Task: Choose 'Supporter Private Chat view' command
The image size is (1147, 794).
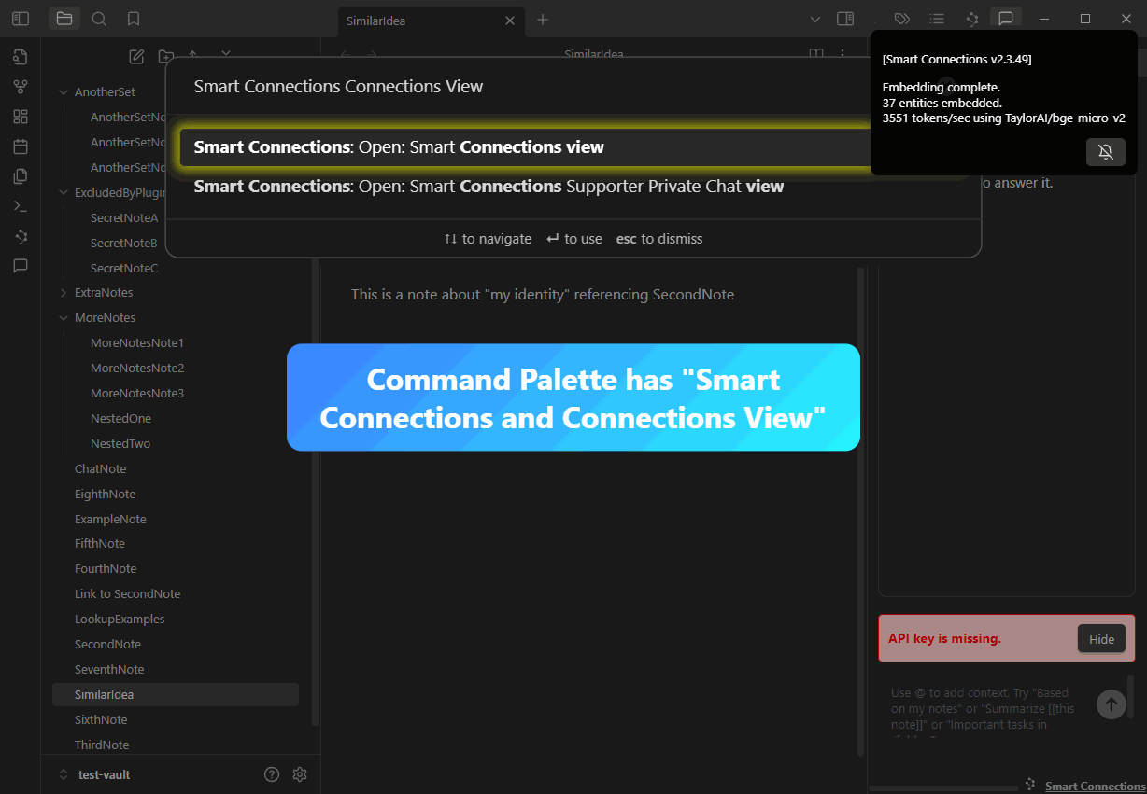Action: 573,187
